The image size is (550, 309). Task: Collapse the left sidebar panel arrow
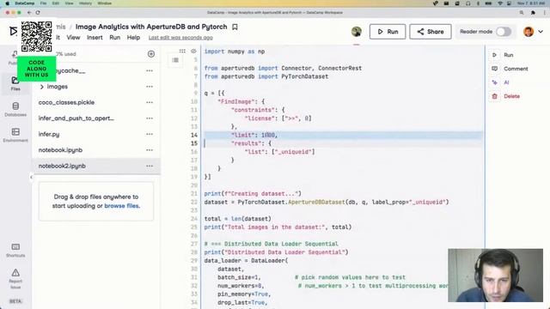pos(31,178)
